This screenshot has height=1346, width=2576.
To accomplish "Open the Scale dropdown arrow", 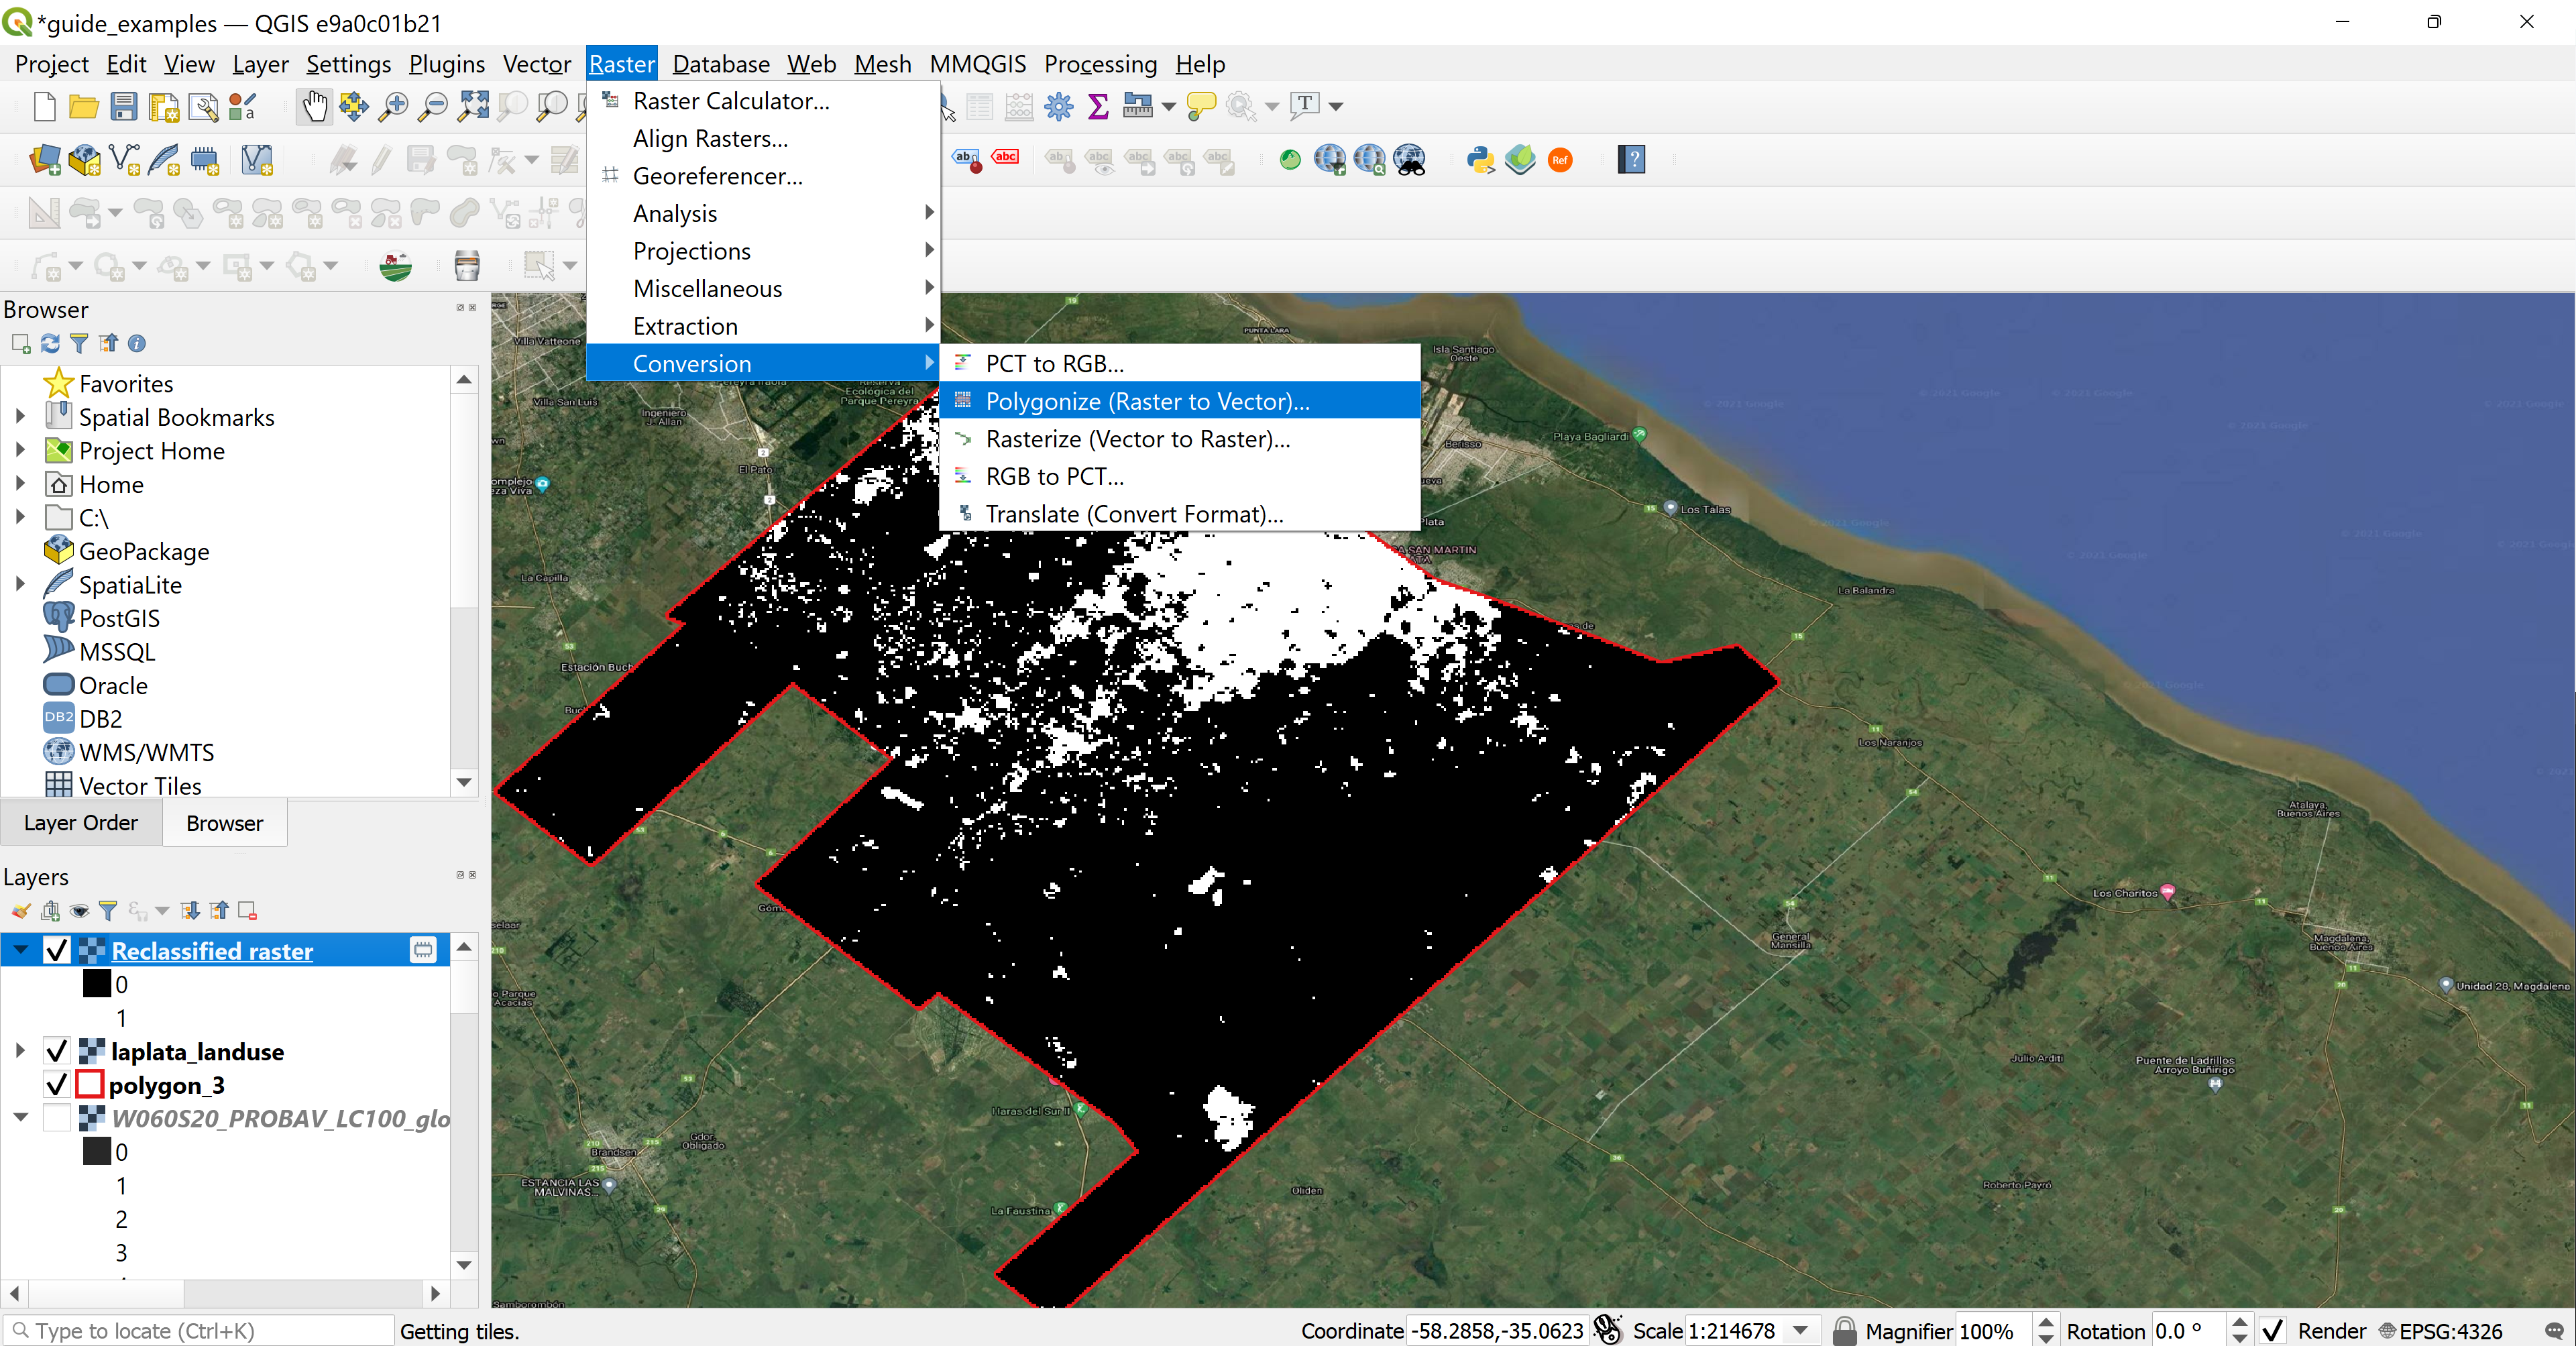I will pyautogui.click(x=1801, y=1331).
